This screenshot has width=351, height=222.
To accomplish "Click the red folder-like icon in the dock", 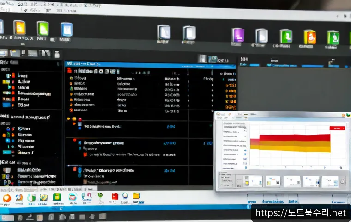I will point(115,197).
